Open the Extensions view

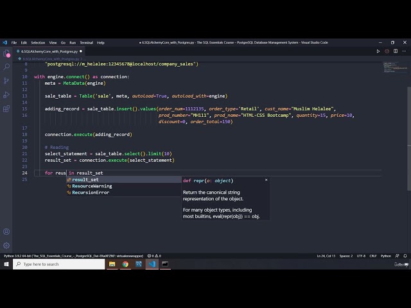point(6,108)
